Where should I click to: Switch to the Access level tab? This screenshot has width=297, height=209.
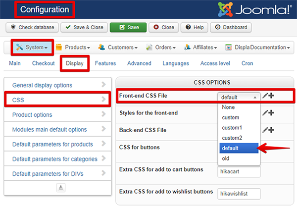[215, 63]
